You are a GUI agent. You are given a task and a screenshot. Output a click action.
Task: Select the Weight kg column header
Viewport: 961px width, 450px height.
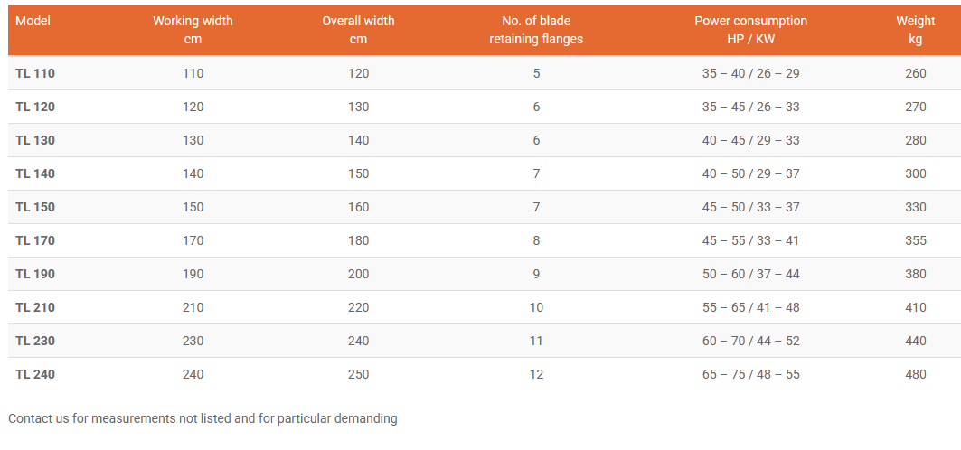915,30
